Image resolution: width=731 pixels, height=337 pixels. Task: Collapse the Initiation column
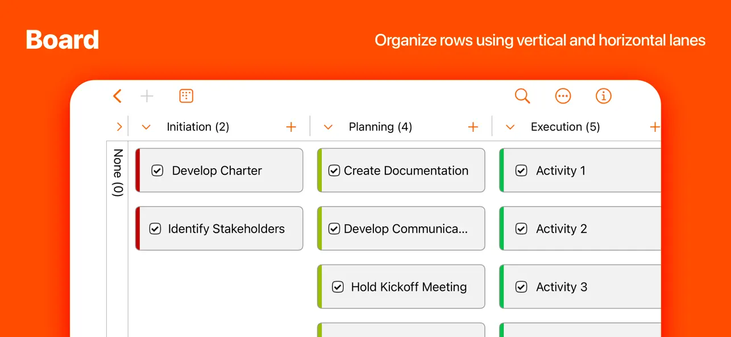coord(146,127)
